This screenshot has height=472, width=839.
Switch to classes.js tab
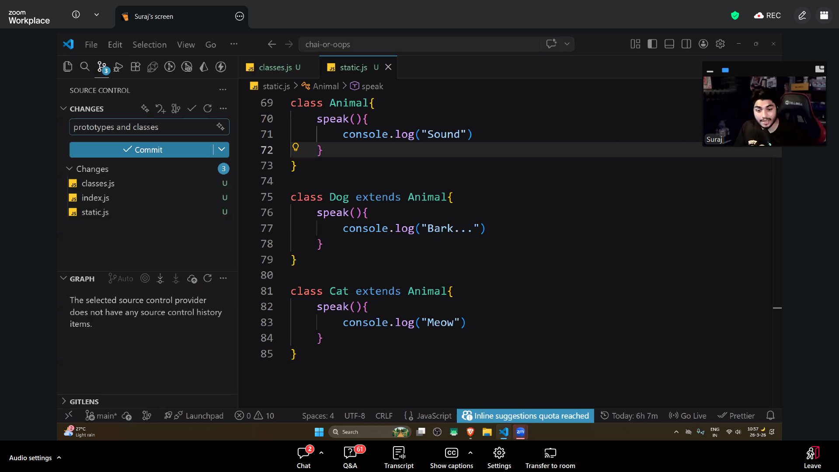(275, 67)
